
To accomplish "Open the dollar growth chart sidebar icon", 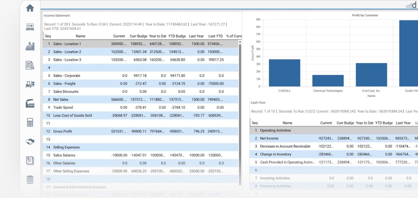I will click(30, 46).
